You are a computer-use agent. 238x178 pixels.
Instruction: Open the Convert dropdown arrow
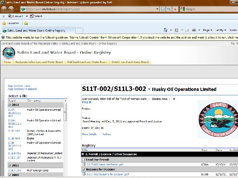point(27,16)
